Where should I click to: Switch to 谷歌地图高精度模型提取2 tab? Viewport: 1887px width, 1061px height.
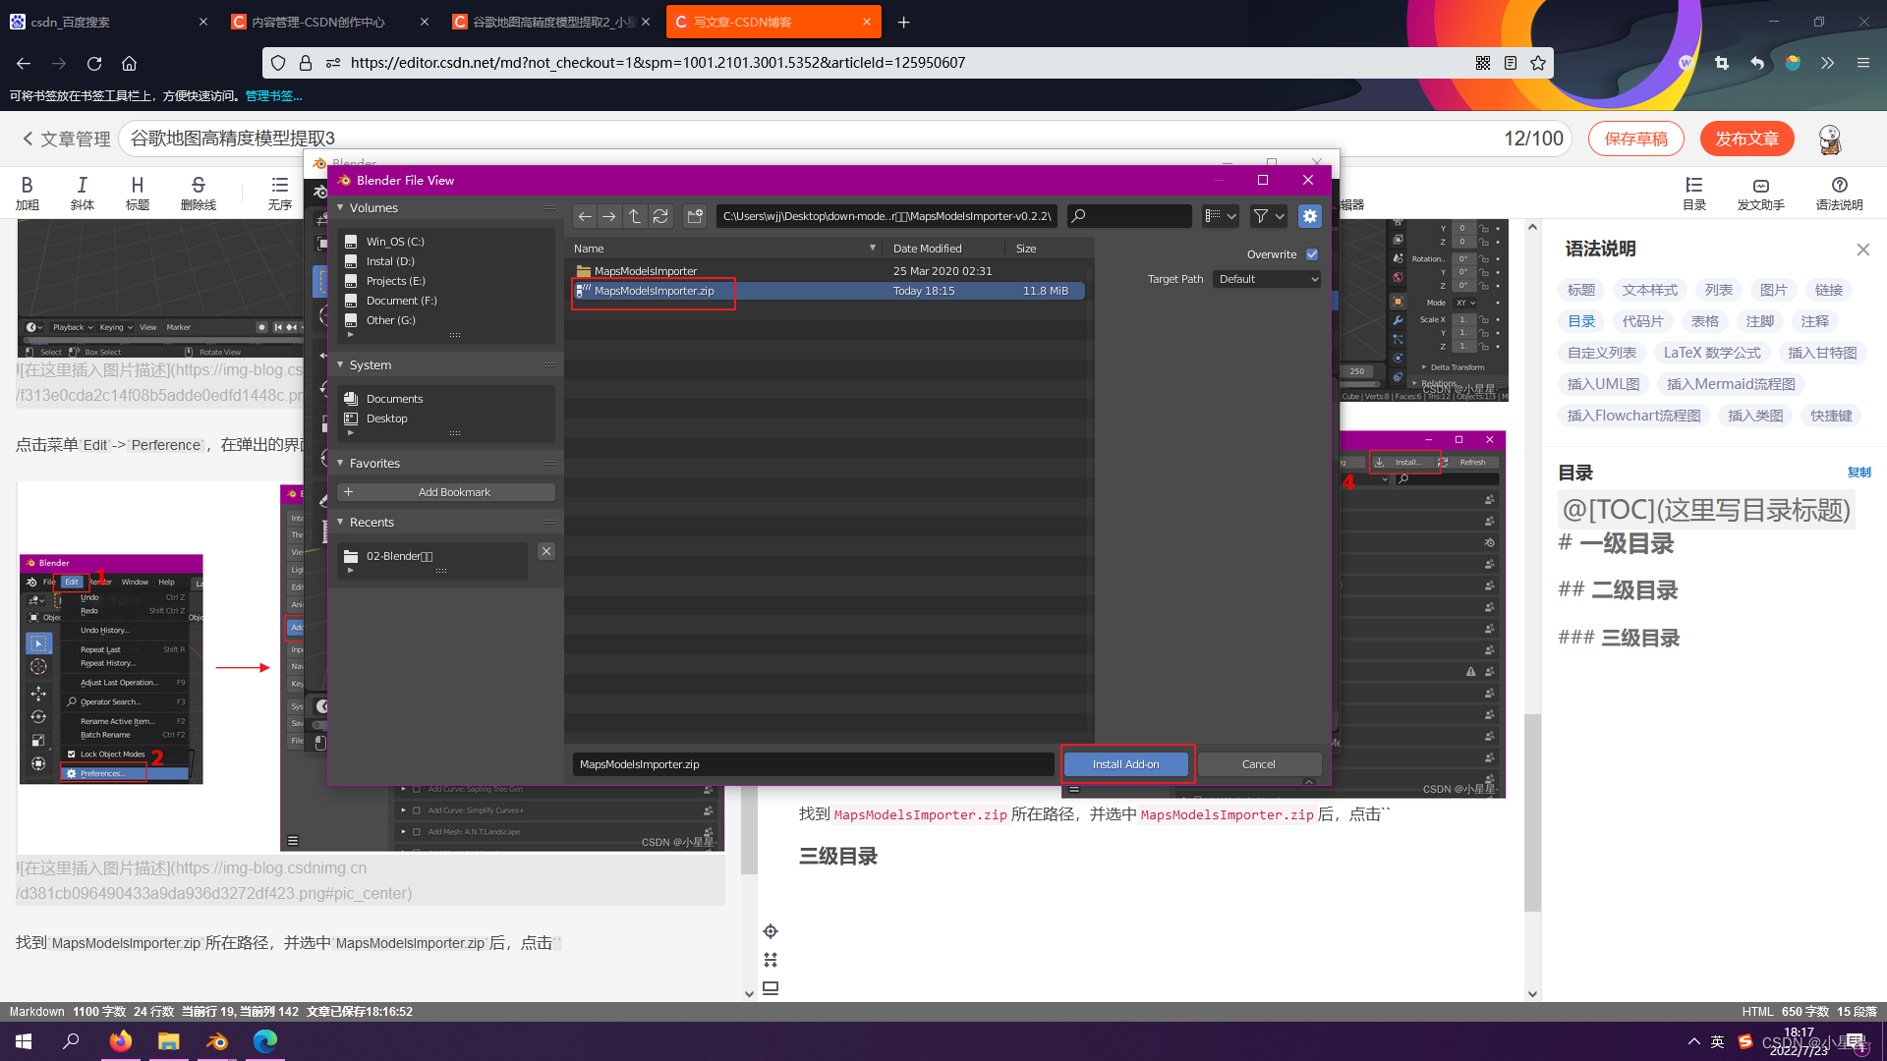point(550,22)
